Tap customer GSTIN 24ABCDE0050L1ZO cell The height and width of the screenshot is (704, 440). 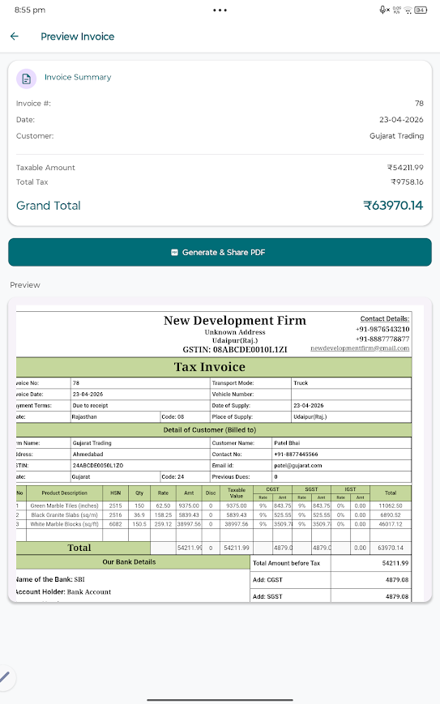point(140,465)
